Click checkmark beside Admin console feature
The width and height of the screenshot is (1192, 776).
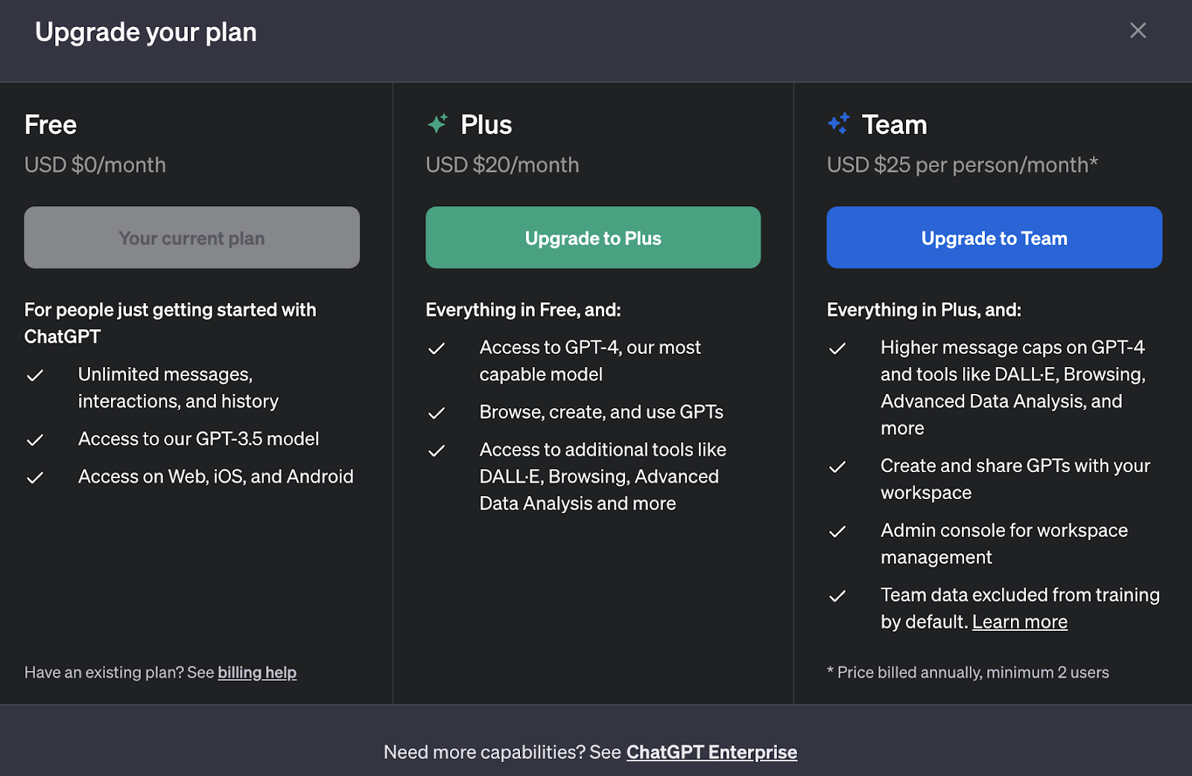click(x=837, y=532)
